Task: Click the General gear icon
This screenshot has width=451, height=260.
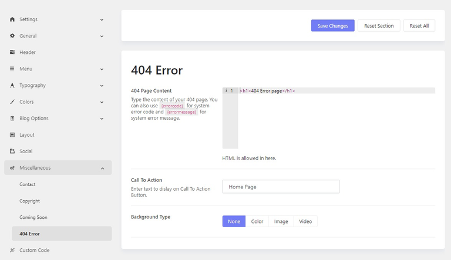Action: (12, 36)
